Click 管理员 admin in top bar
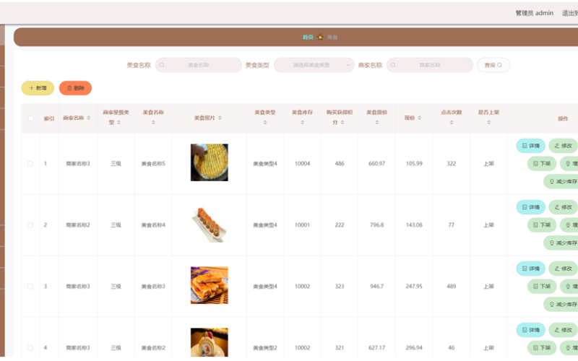The width and height of the screenshot is (578, 361). click(x=534, y=13)
